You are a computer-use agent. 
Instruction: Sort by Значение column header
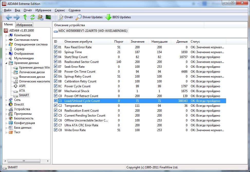coord(137,42)
